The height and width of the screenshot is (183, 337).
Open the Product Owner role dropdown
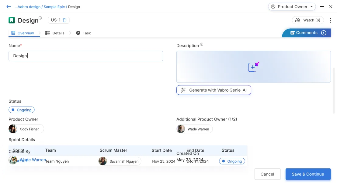point(292,7)
